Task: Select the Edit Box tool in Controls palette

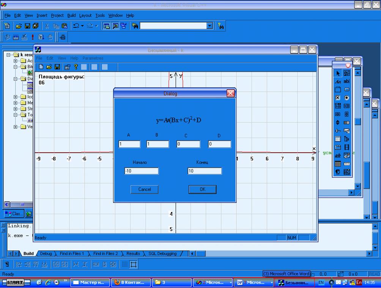Action: pos(346,81)
